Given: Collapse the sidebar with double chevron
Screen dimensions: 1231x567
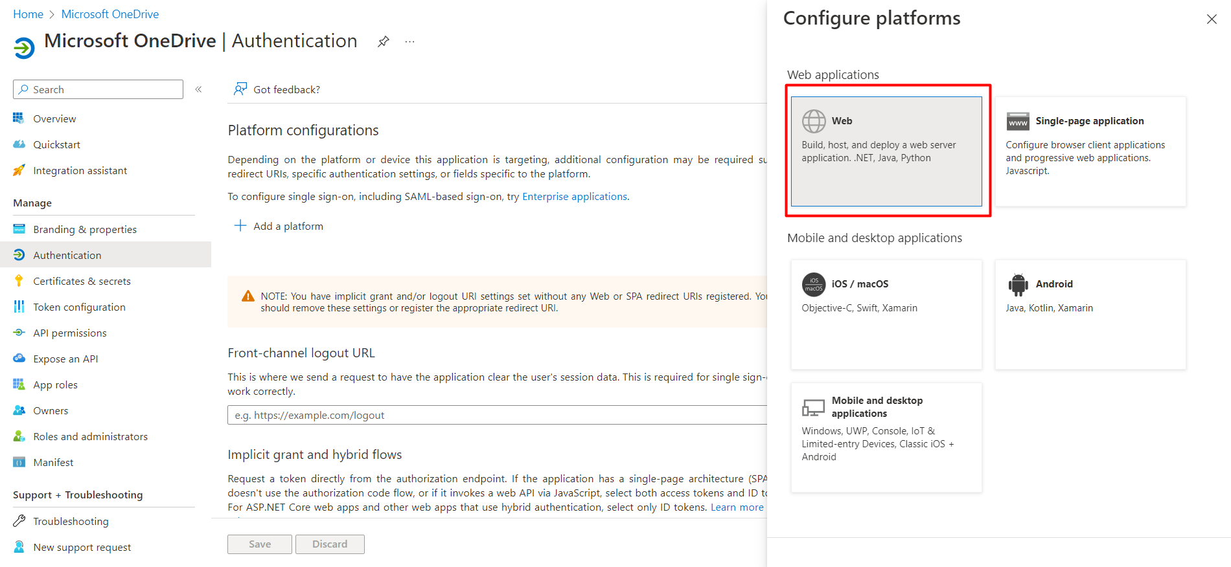Looking at the screenshot, I should (198, 89).
